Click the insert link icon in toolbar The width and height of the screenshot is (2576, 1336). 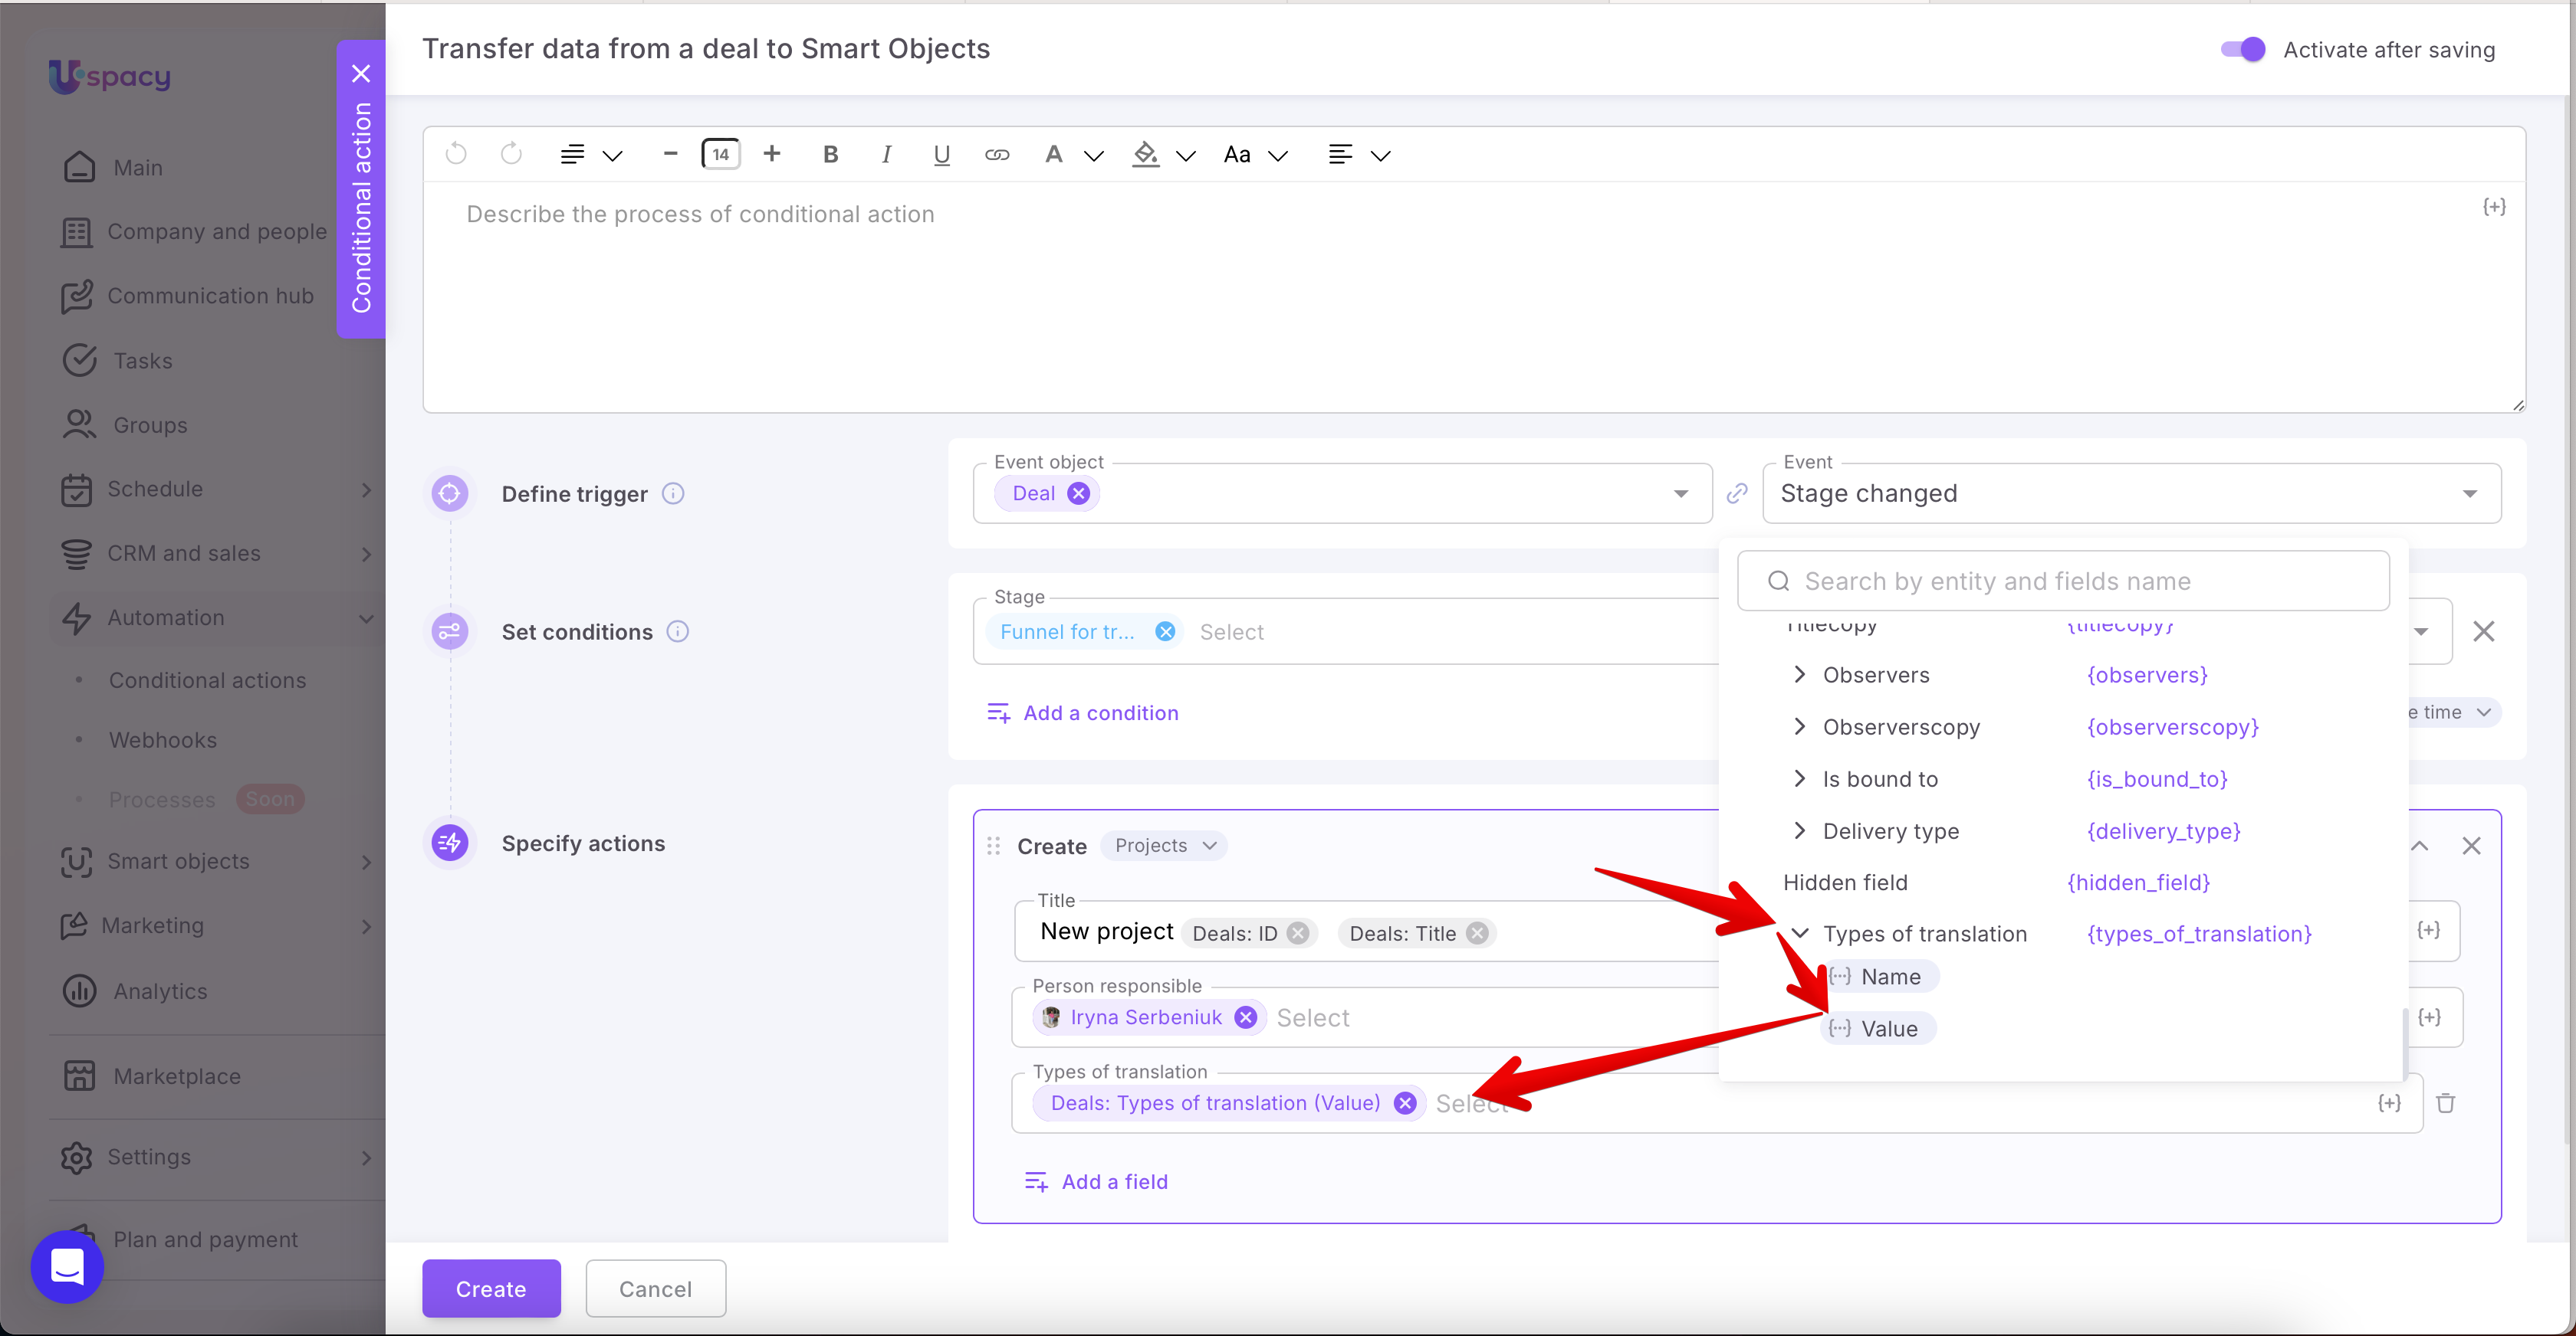997,154
